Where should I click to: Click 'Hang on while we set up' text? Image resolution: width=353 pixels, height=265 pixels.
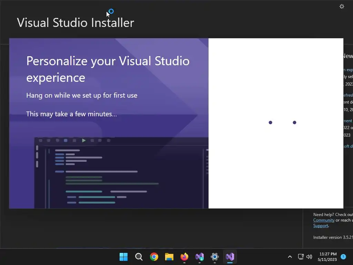82,95
